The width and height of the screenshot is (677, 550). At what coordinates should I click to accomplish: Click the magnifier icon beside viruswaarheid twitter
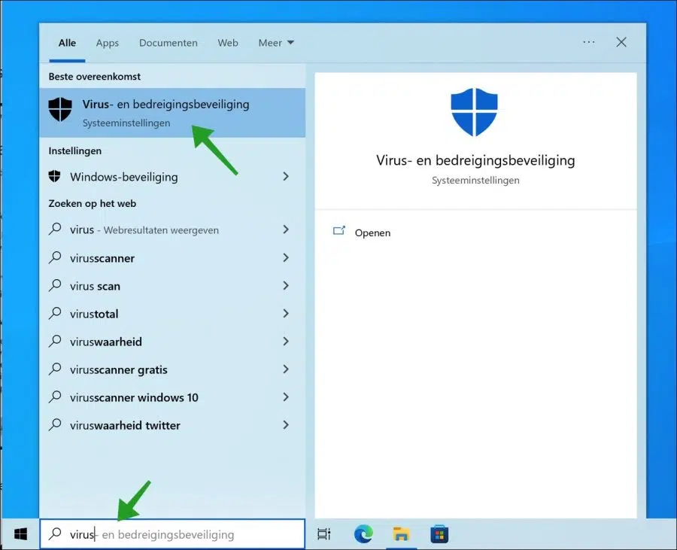click(55, 425)
